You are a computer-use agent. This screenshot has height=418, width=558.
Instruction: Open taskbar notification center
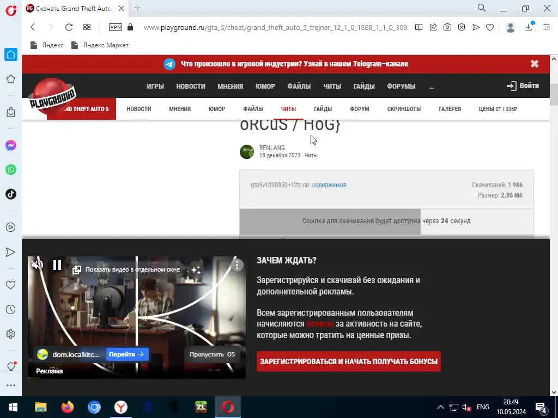[x=541, y=408]
